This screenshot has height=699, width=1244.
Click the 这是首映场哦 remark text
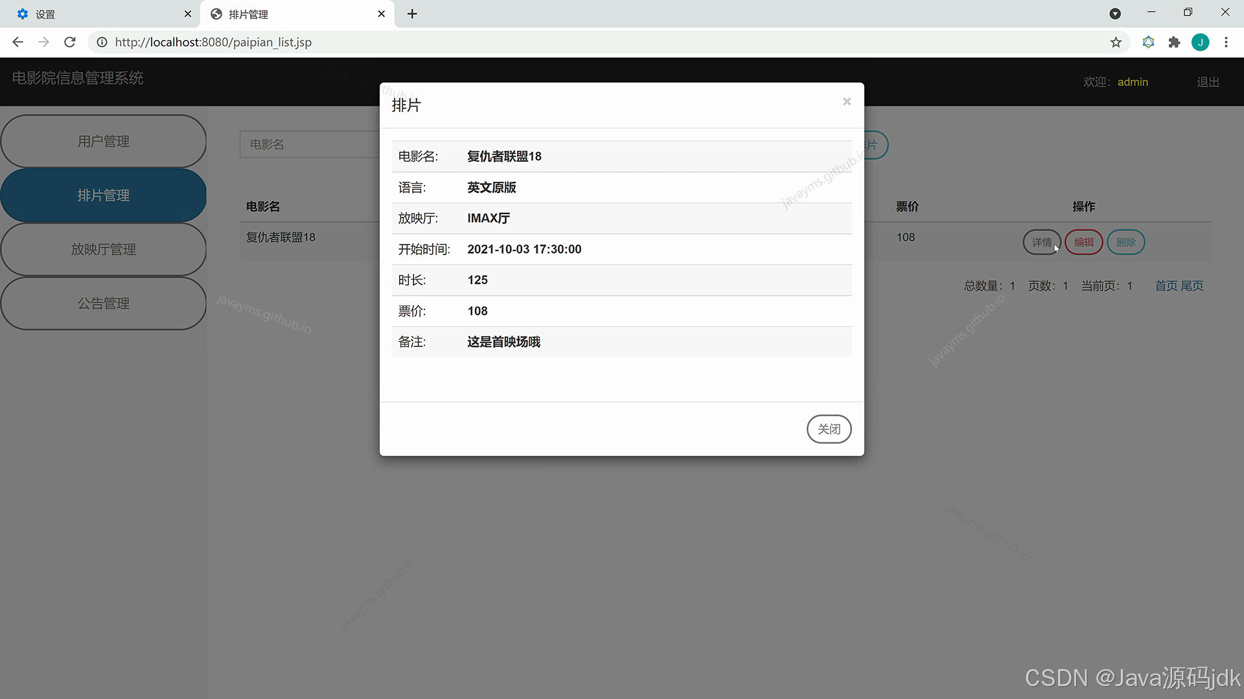503,342
